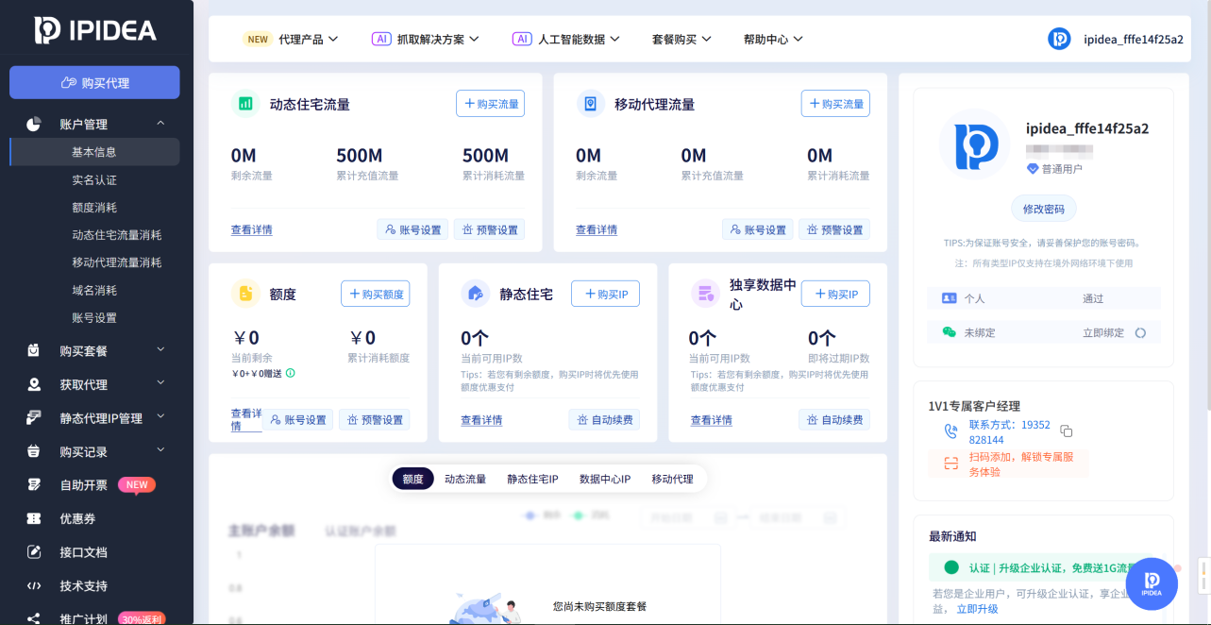1211x625 pixels.
Task: Click the 购买代理 purchase button
Action: click(94, 82)
